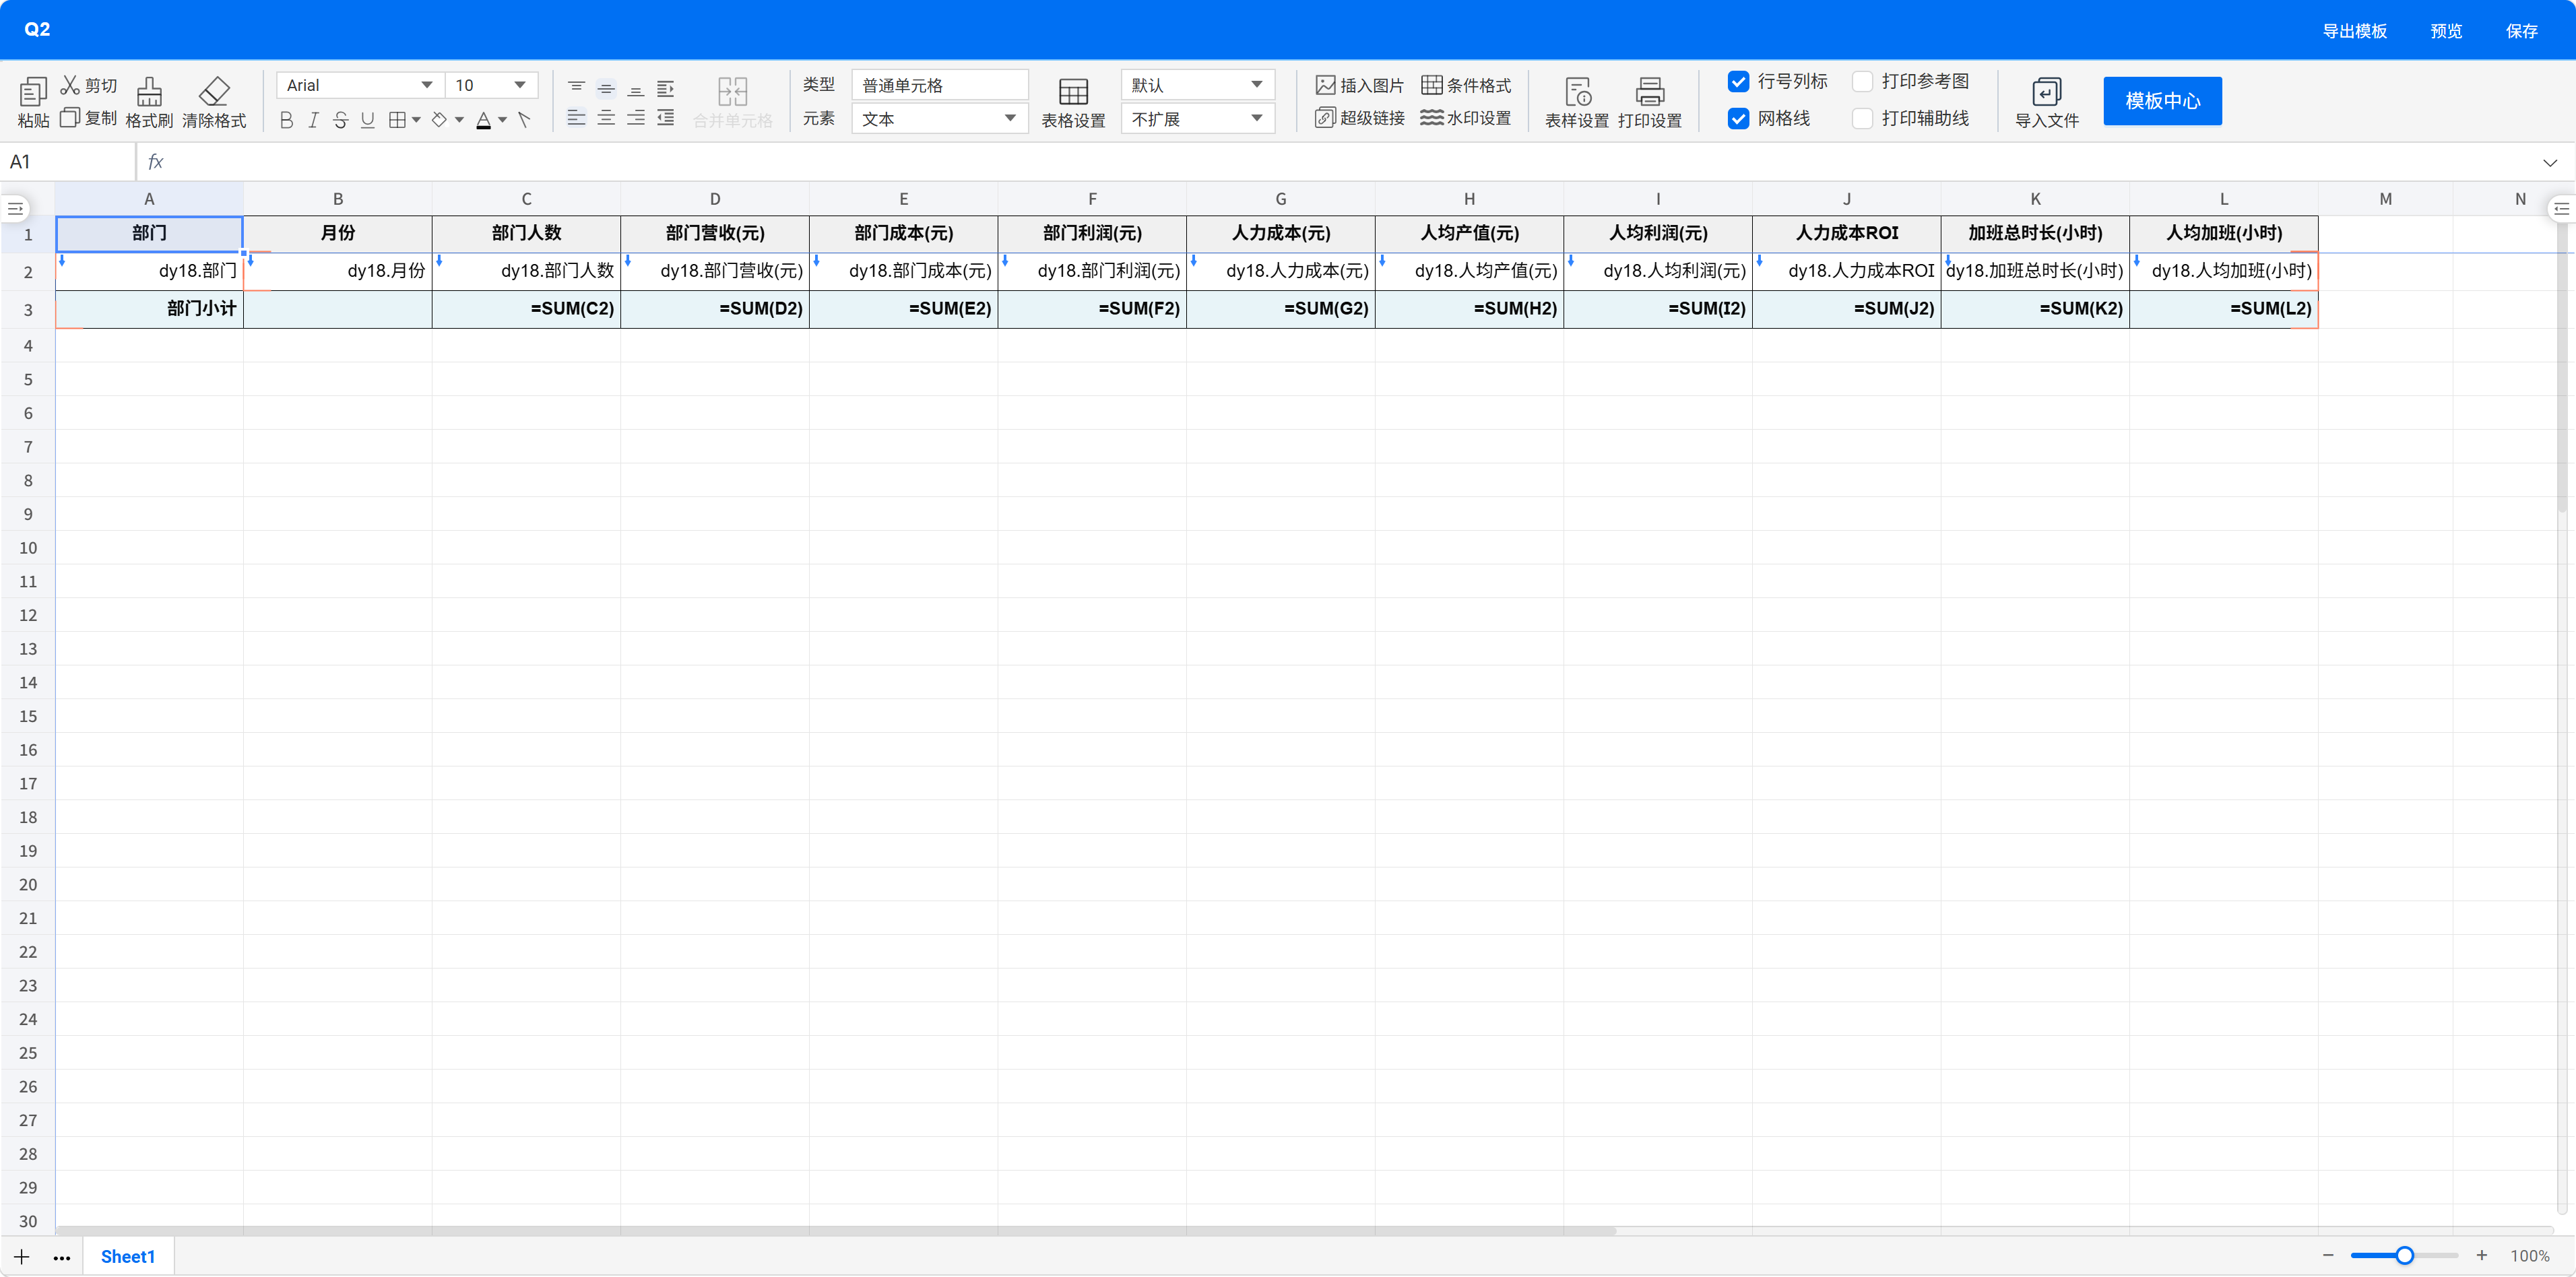Image resolution: width=2576 pixels, height=1277 pixels.
Task: Switch to the Sheet1 tab
Action: [x=128, y=1256]
